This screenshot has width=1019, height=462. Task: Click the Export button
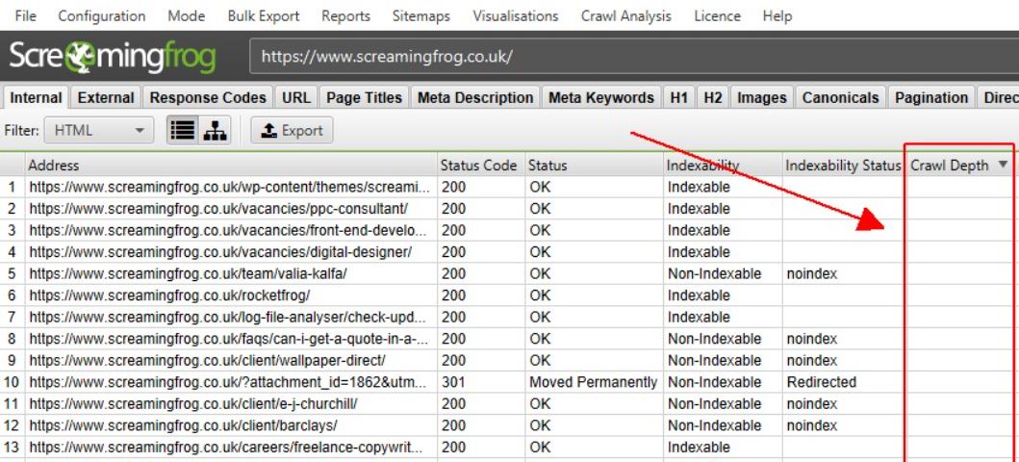(292, 131)
